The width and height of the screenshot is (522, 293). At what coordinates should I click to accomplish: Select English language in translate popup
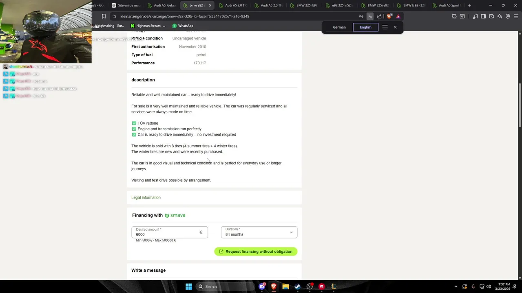(x=365, y=27)
